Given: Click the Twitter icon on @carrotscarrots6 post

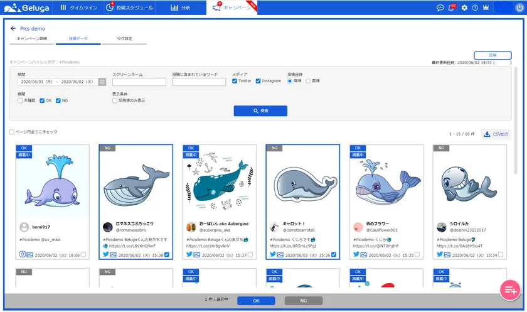Looking at the screenshot, I should 272,254.
